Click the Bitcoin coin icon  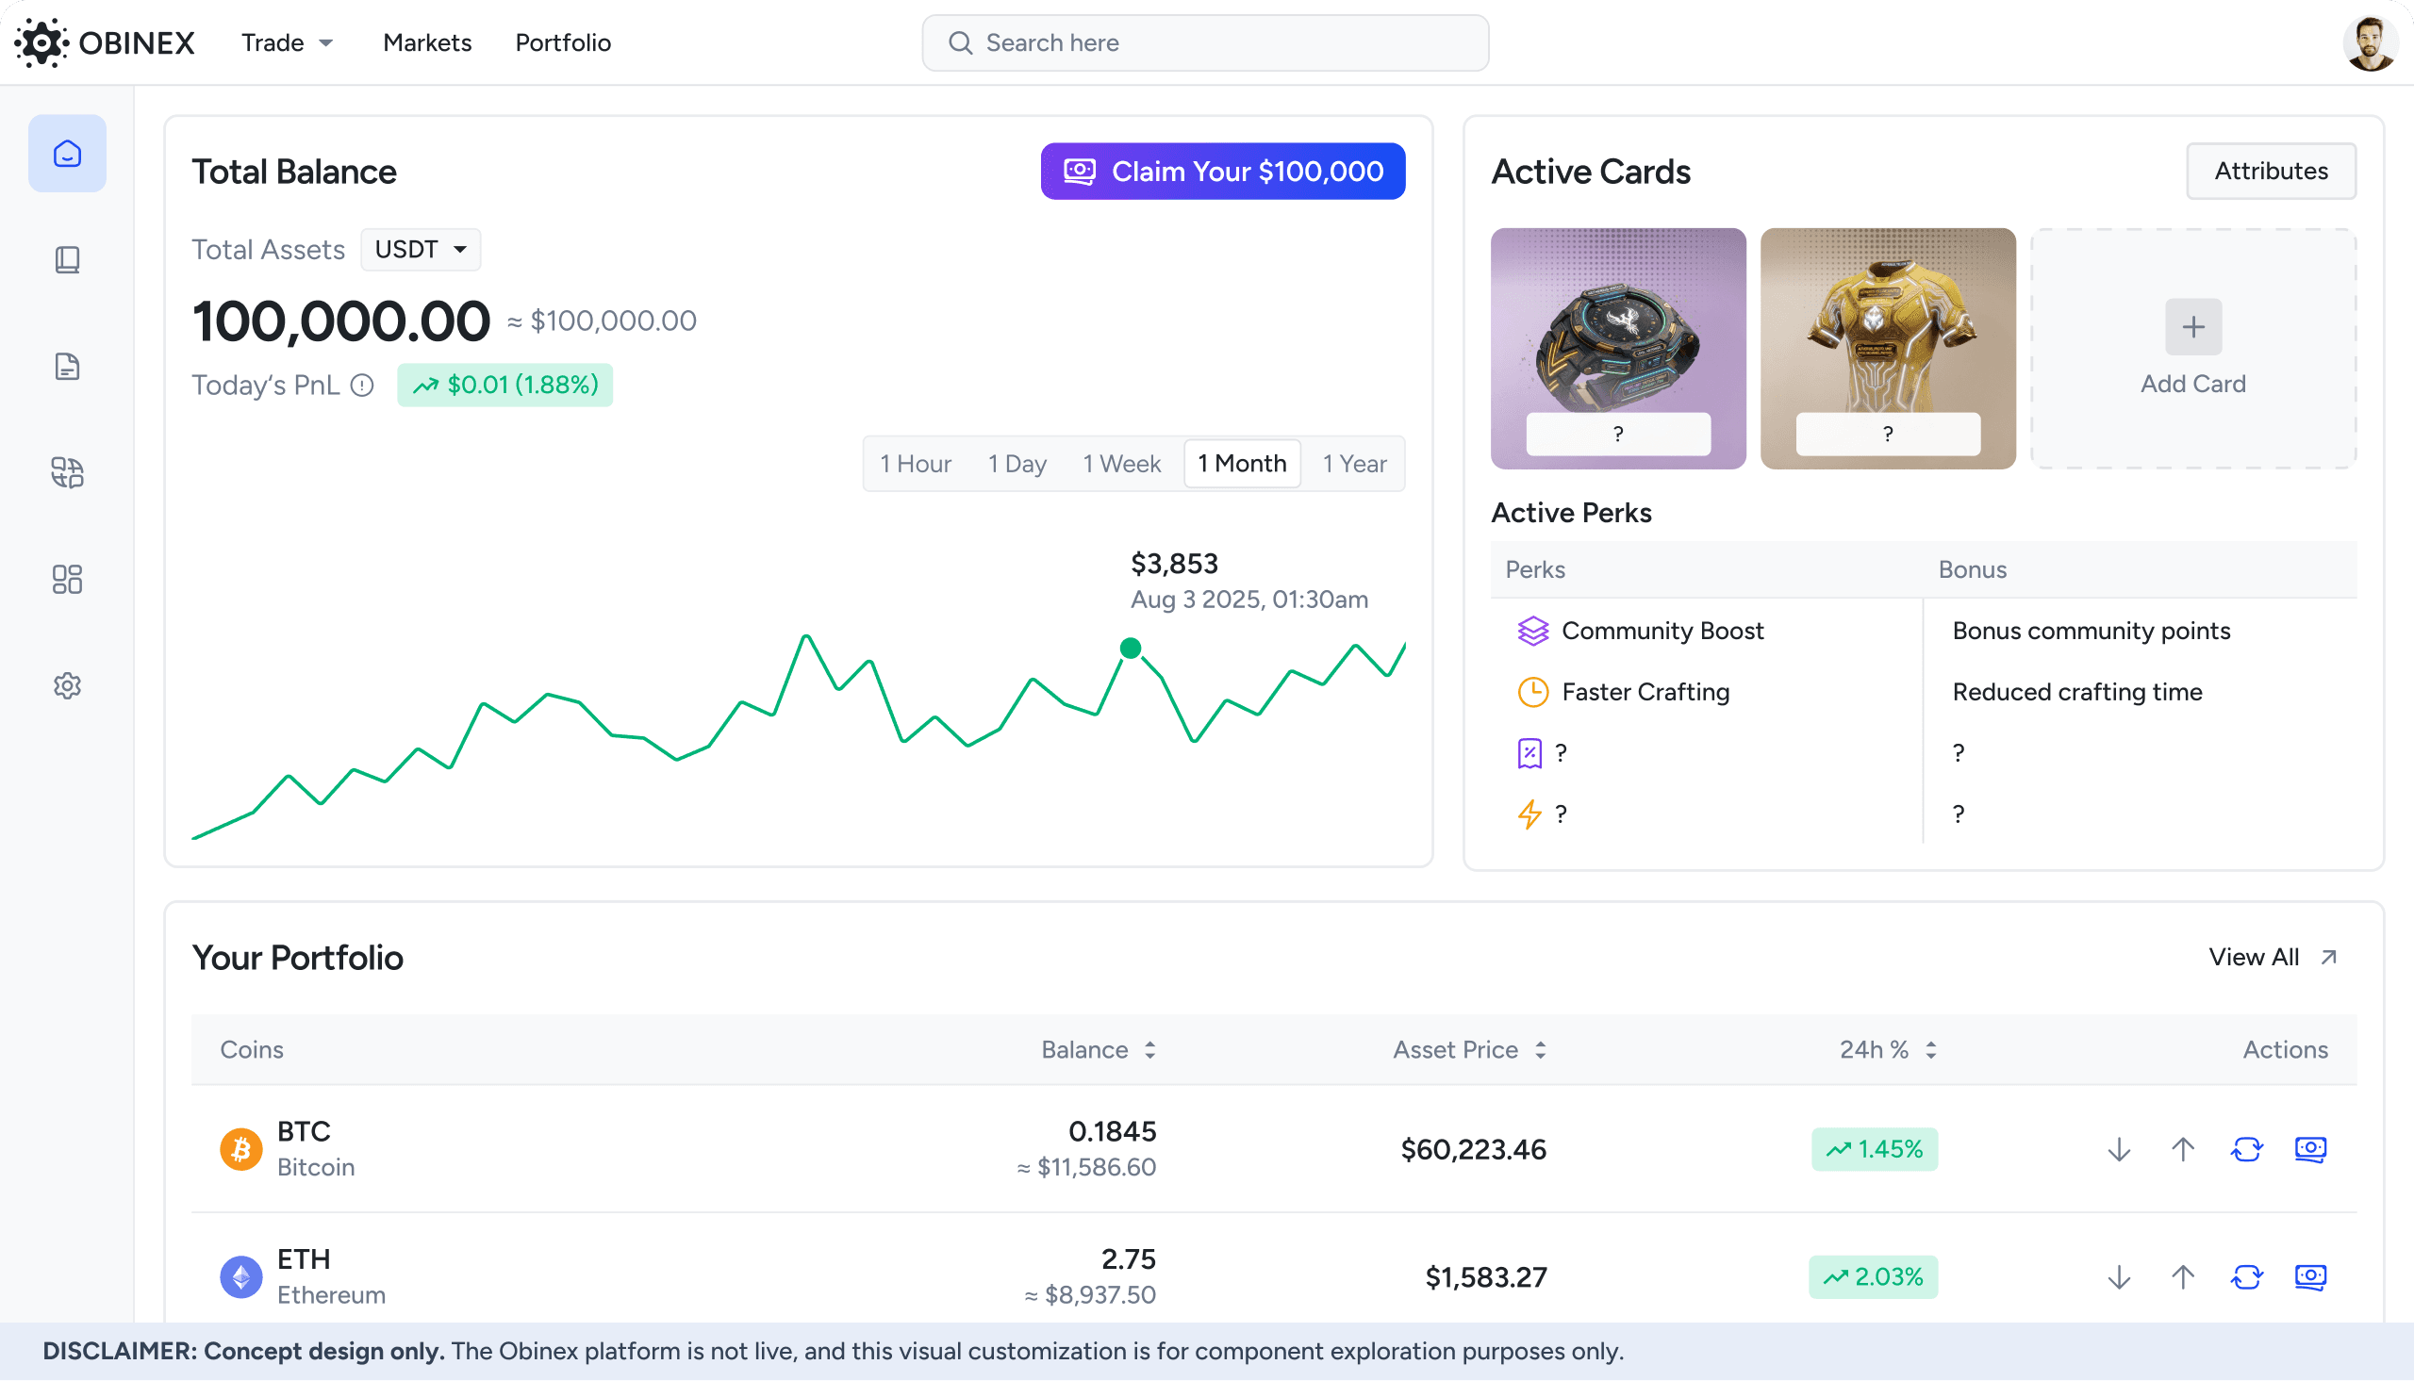coord(240,1149)
